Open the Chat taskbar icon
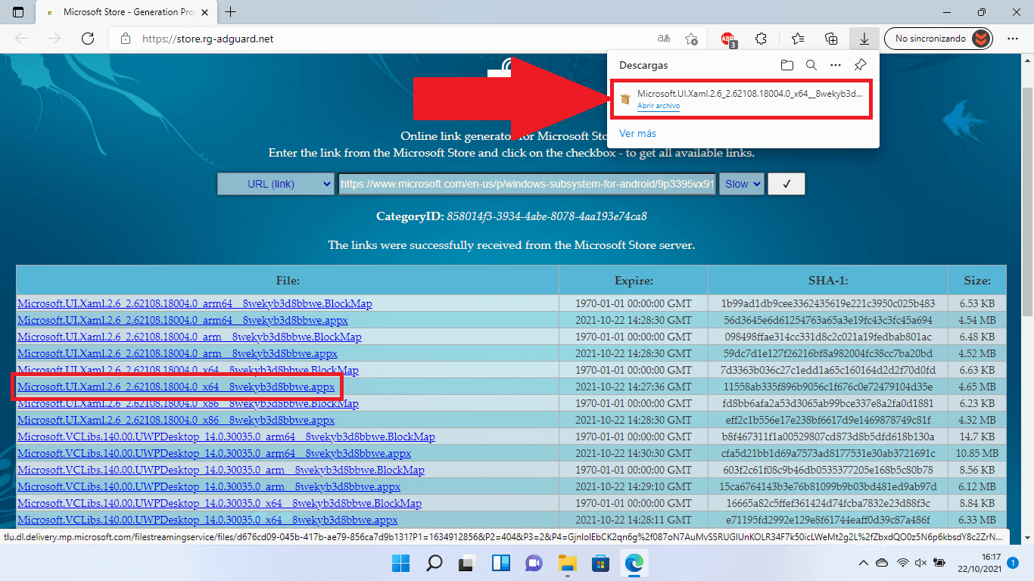Image resolution: width=1034 pixels, height=581 pixels. point(534,563)
